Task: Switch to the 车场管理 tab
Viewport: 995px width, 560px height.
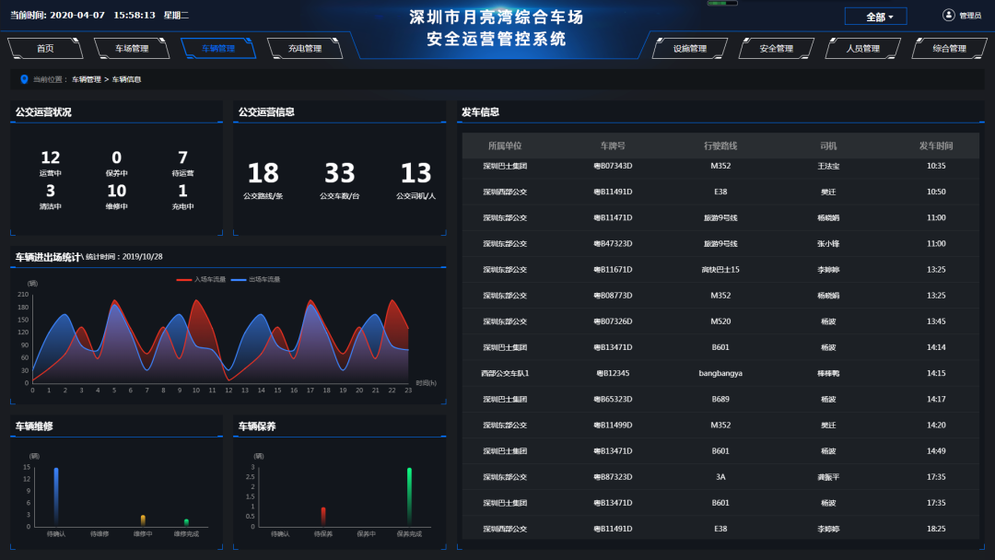Action: point(132,49)
